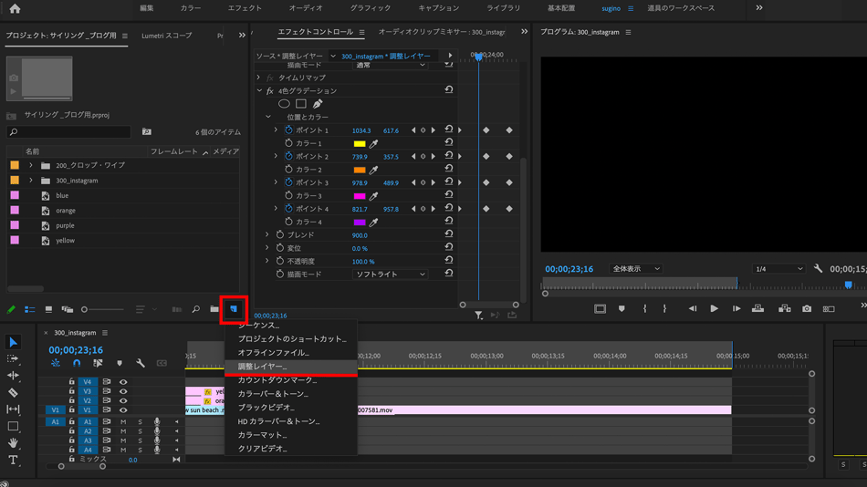Screen dimensions: 867x487
Task: Reset the Point 1 parameter
Action: (x=448, y=130)
